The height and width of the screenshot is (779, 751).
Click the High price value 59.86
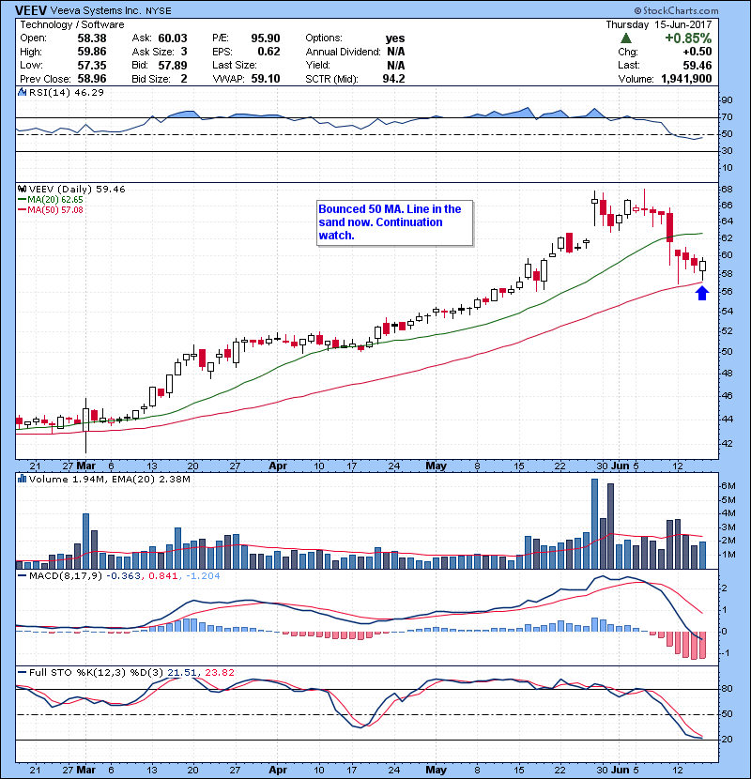[x=92, y=52]
